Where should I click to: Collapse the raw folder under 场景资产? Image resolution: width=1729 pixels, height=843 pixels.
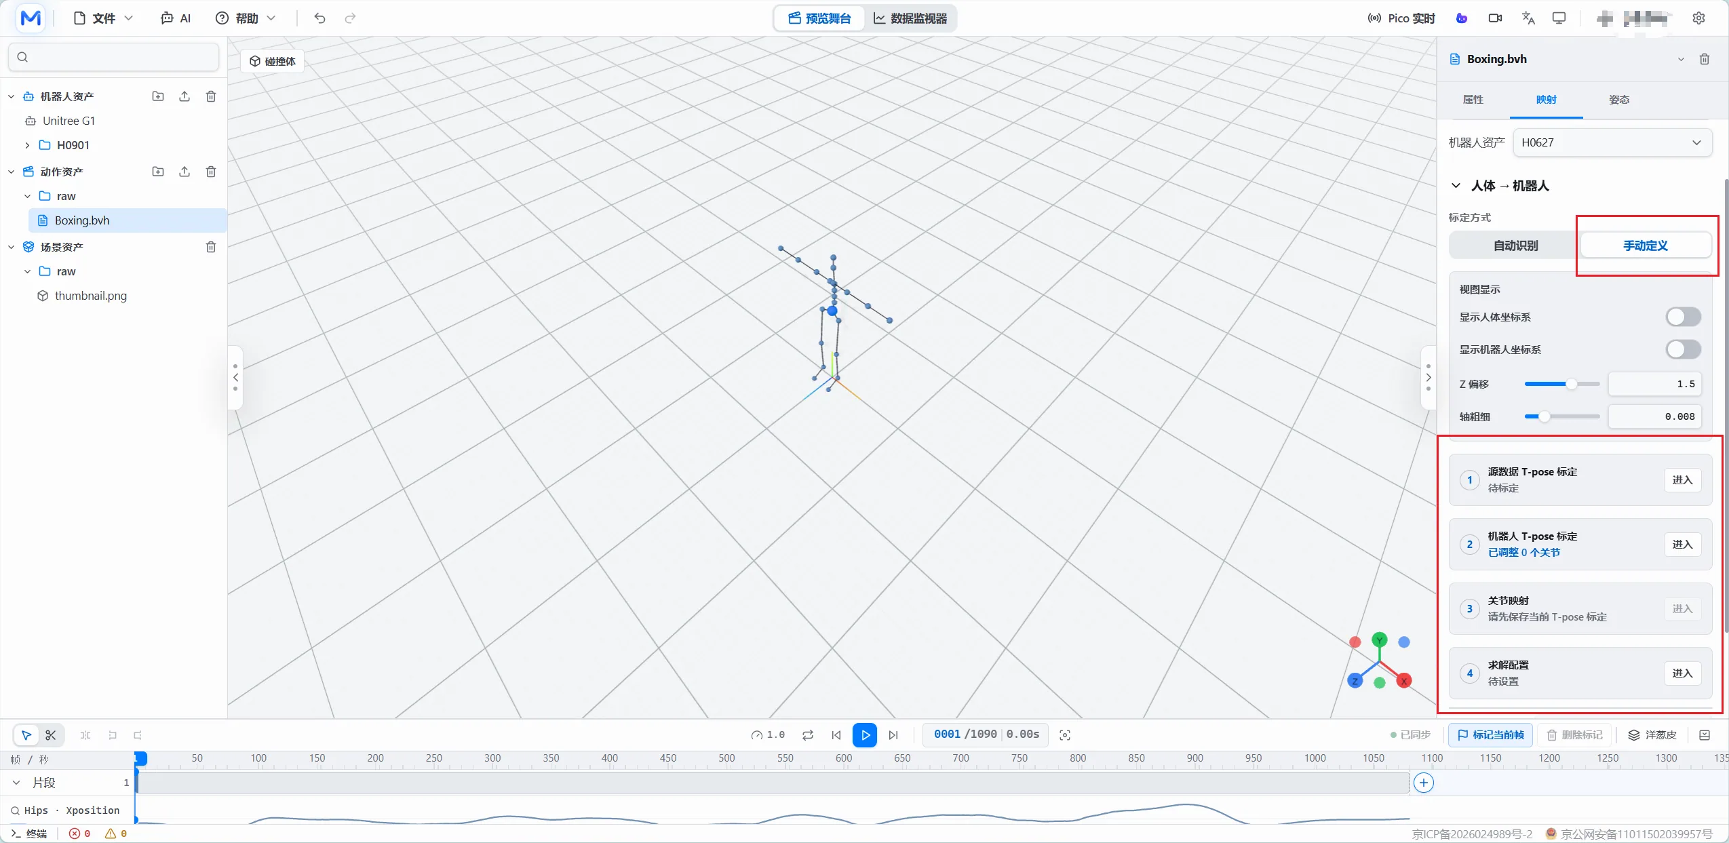click(x=27, y=271)
